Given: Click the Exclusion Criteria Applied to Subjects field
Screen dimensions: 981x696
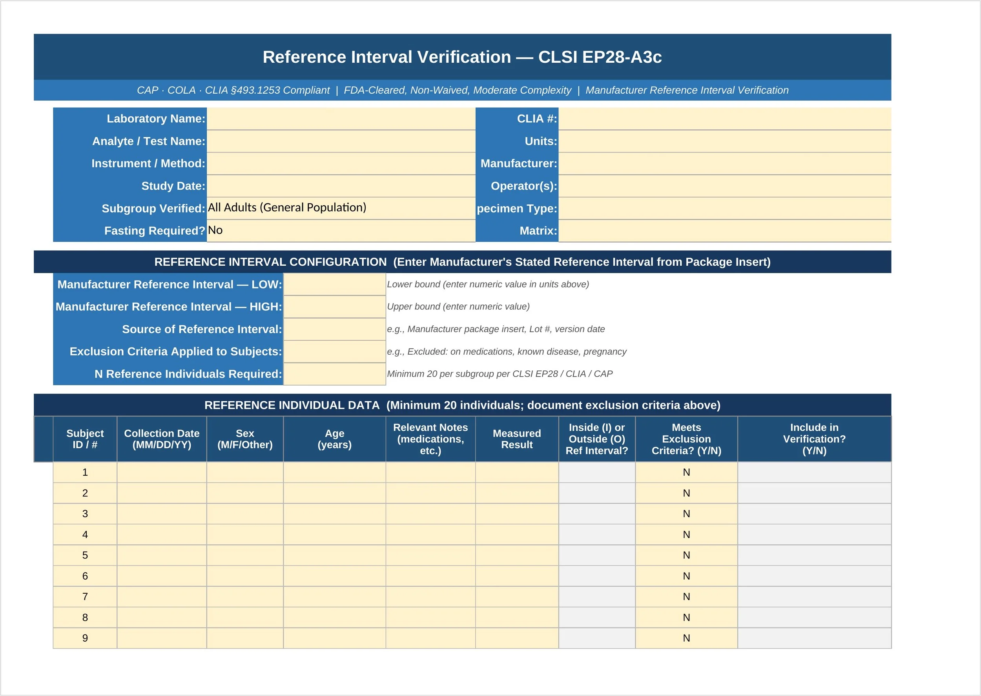Looking at the screenshot, I should pyautogui.click(x=334, y=352).
